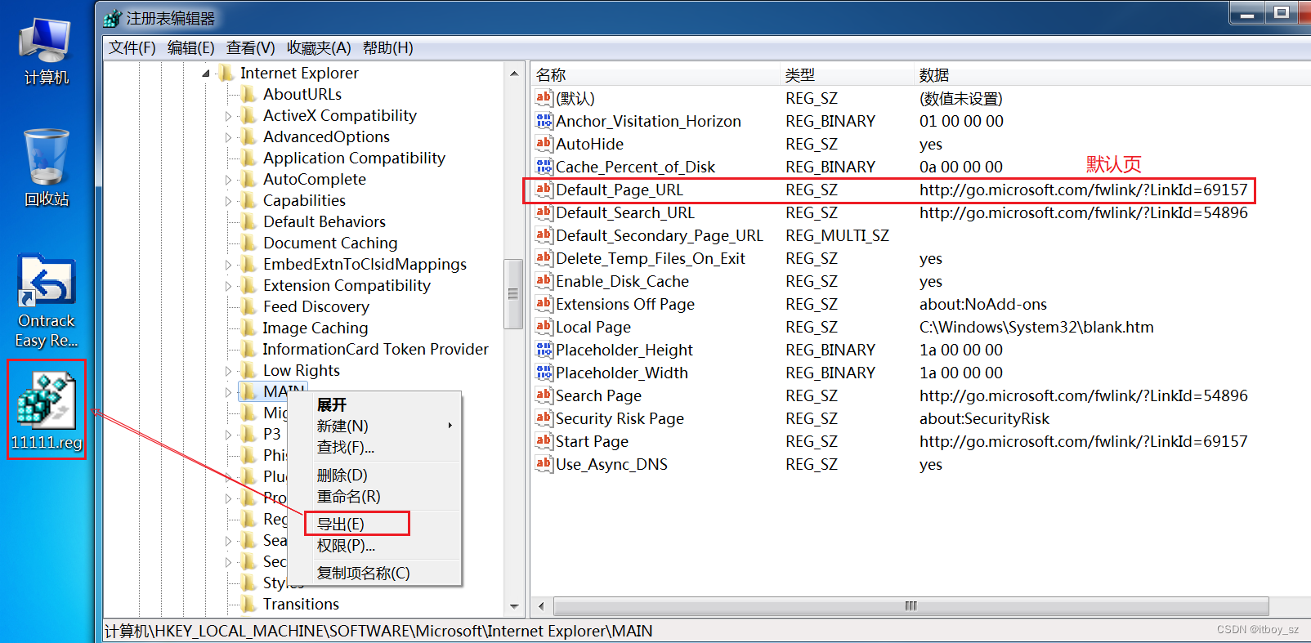Click the values pane horizontal scroll thumb
Image resolution: width=1311 pixels, height=643 pixels.
click(911, 606)
